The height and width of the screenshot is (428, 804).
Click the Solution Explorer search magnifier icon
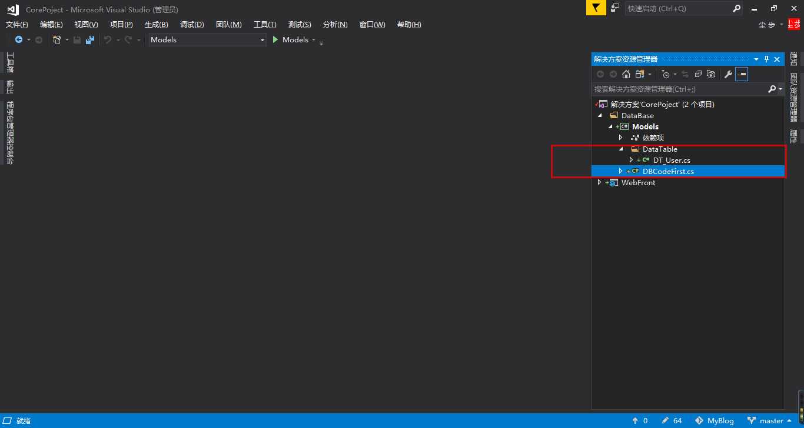(772, 89)
